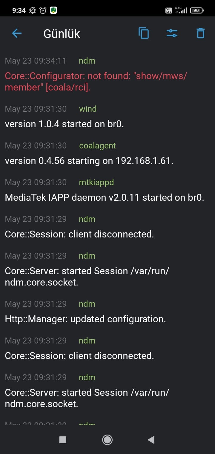Tap the back arrow icon
The height and width of the screenshot is (454, 215).
17,33
